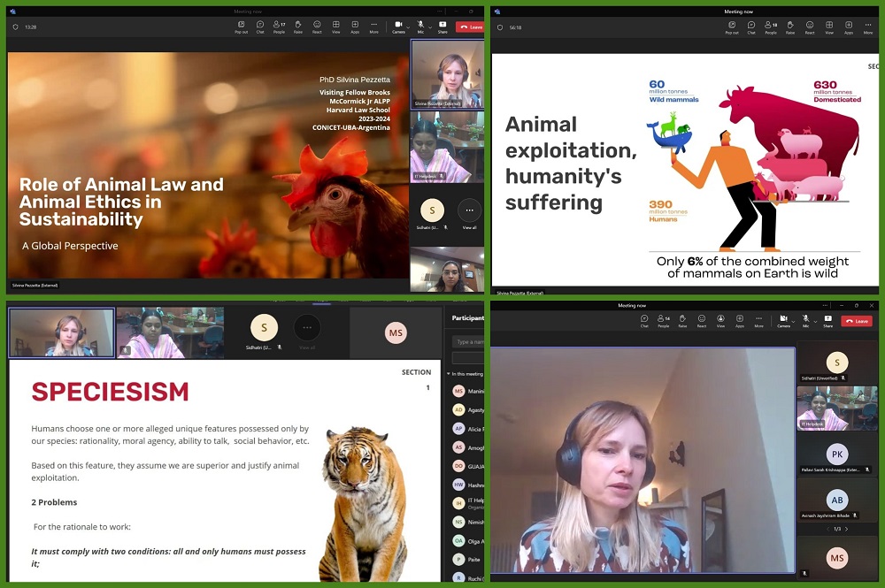Select the MS avatar above the Speciesism slide

[396, 332]
